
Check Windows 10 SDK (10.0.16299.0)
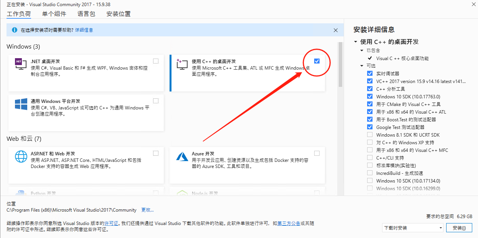[370, 188]
